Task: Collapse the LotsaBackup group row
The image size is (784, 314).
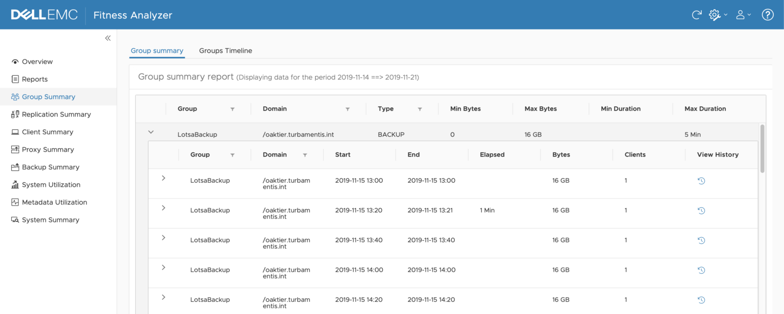Action: point(151,131)
